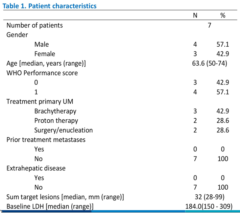This screenshot has width=240, height=213.
Task: Select the Male row label
Action: click(42, 44)
